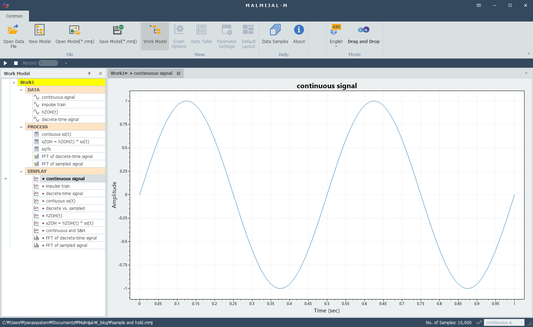Click Save Model(*.mmj) icon
Screen dimensions: 533x327
point(118,30)
